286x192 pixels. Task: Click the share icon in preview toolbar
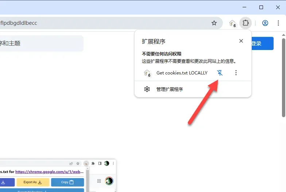[71, 164]
